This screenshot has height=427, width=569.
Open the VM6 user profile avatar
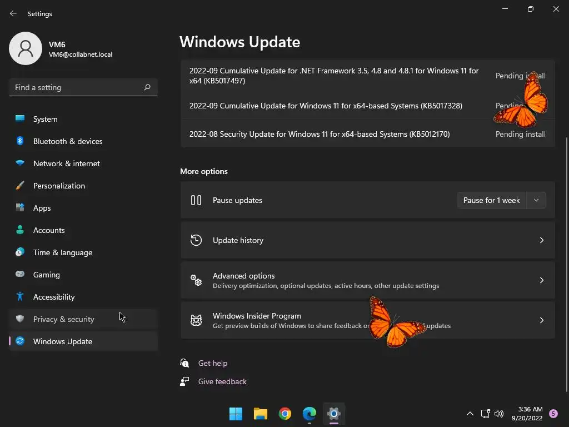tap(26, 48)
